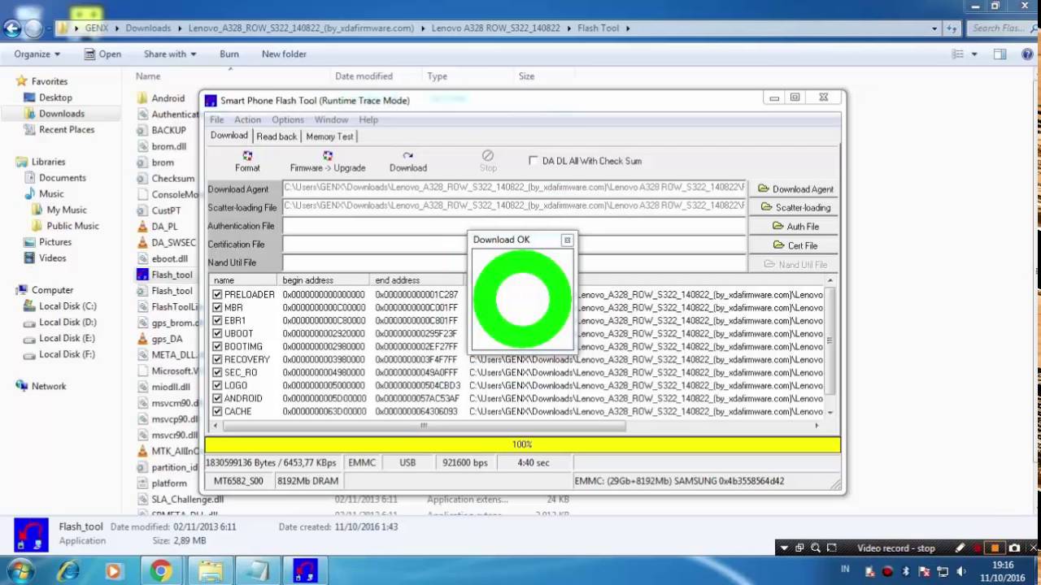1041x585 pixels.
Task: Click the camera snapshot icon in recorder bar
Action: point(1014,548)
